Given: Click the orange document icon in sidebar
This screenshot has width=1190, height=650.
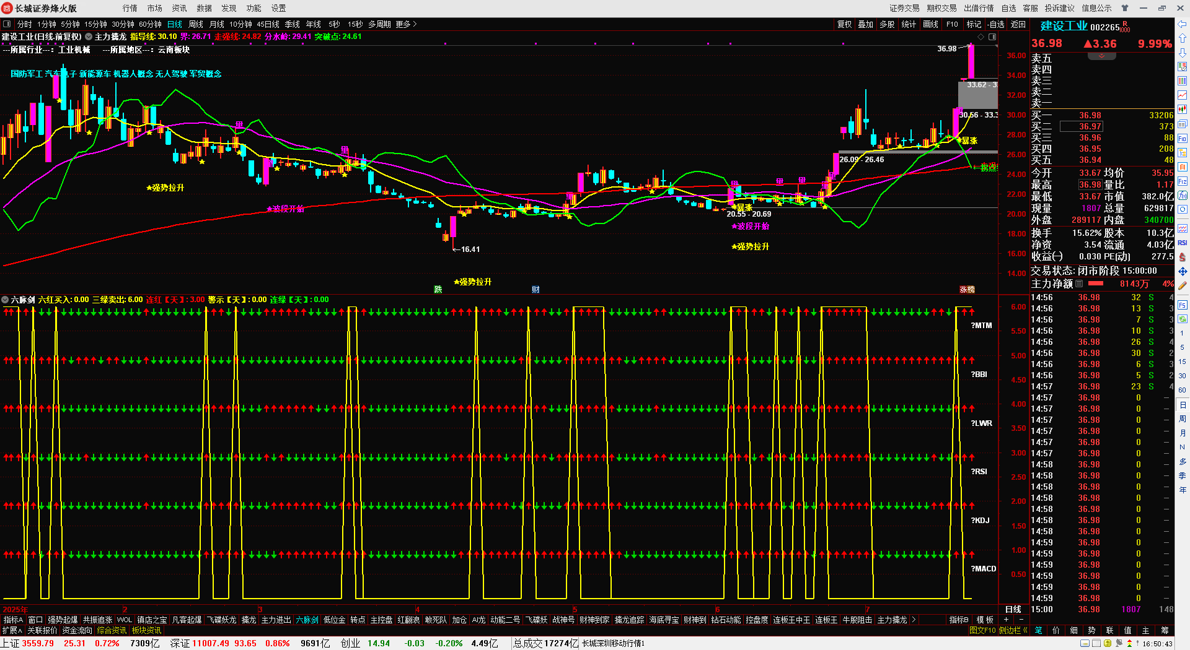Looking at the screenshot, I should click(x=1183, y=167).
